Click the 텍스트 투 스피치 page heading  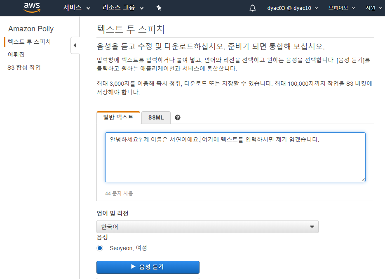pyautogui.click(x=131, y=29)
